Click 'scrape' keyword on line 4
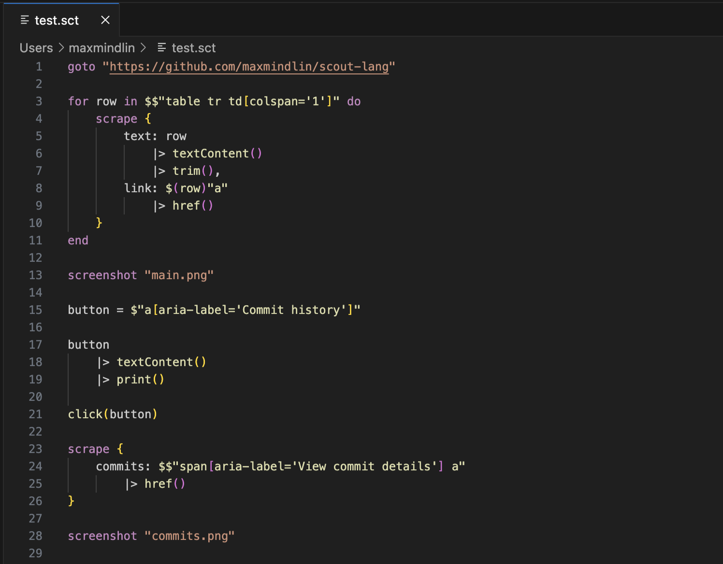The height and width of the screenshot is (564, 723). 116,119
